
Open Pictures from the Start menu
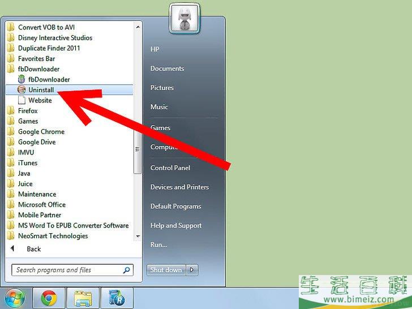[162, 88]
